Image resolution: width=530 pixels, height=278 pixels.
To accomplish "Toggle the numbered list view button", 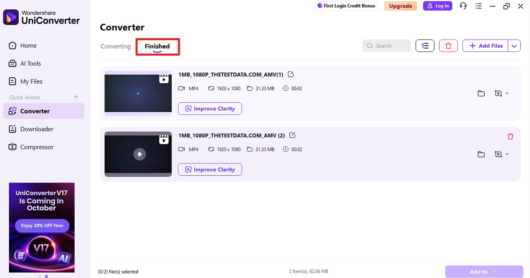I will pyautogui.click(x=425, y=46).
